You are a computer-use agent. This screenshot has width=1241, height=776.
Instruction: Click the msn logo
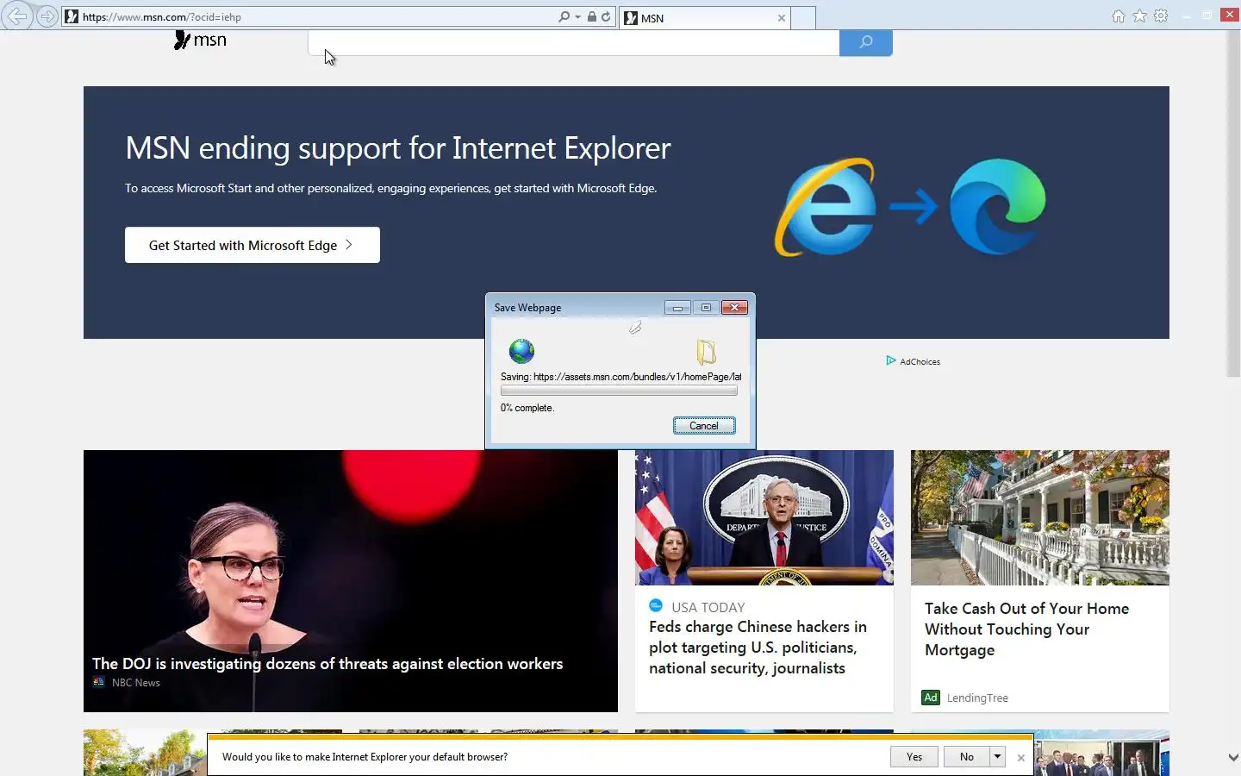click(x=200, y=40)
